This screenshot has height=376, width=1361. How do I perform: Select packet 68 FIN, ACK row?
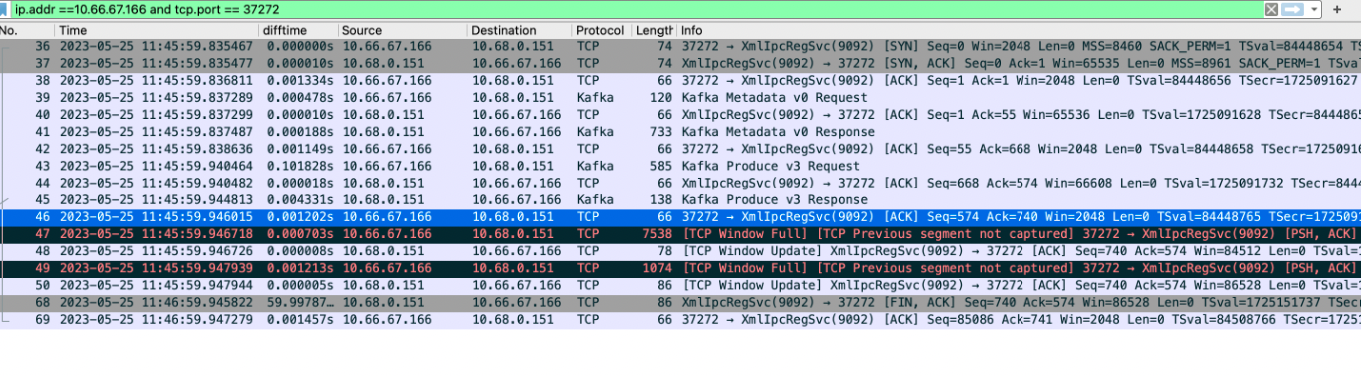[x=680, y=301]
